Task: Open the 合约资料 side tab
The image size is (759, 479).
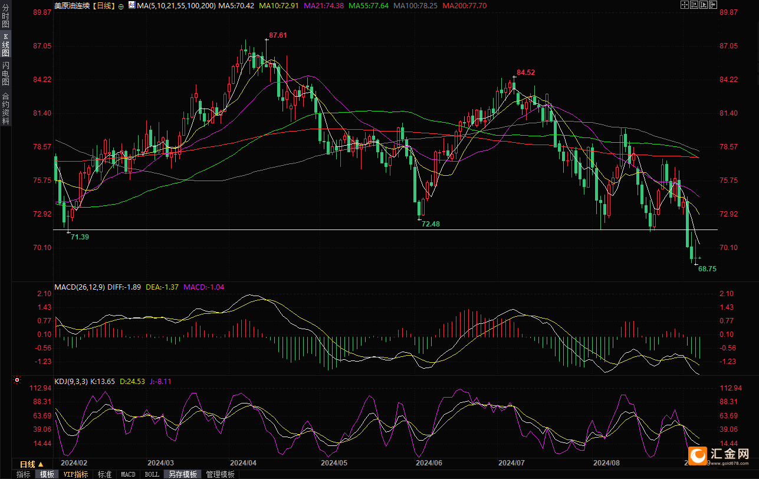Action: click(5, 108)
